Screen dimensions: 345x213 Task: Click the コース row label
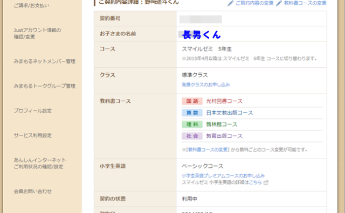click(x=107, y=49)
